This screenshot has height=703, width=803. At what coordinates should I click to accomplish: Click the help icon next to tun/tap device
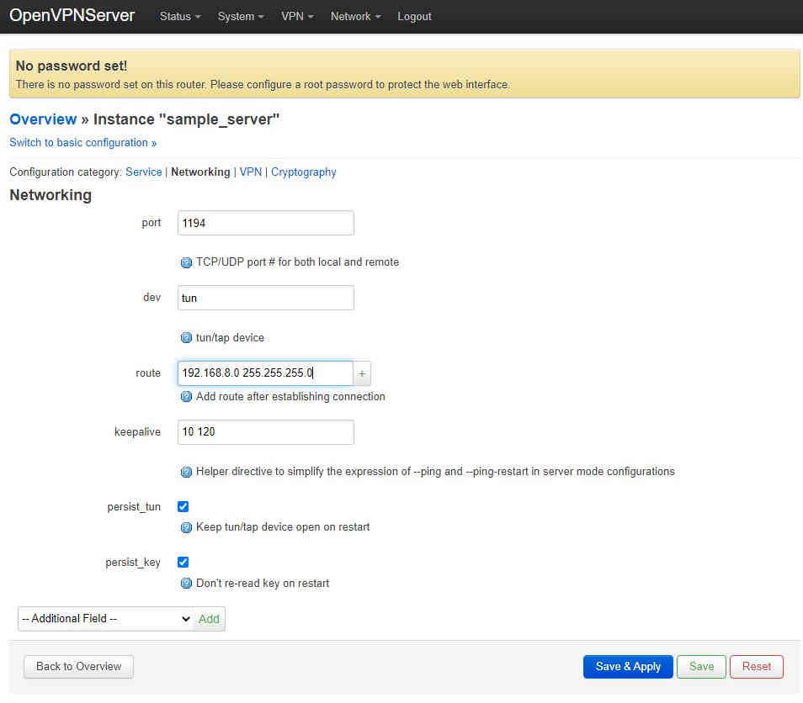(186, 338)
